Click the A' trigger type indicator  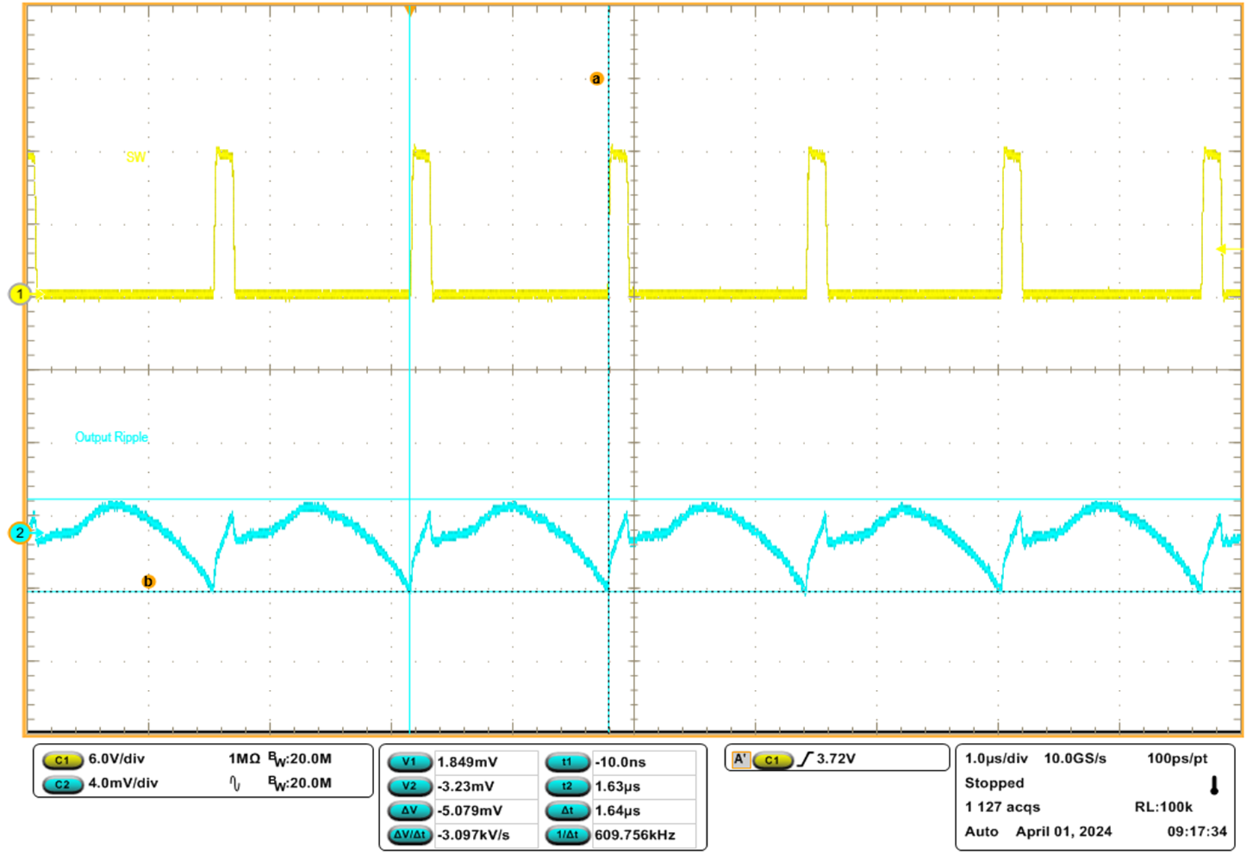(740, 759)
